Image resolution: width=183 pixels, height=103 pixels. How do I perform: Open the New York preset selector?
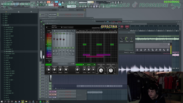point(54,27)
